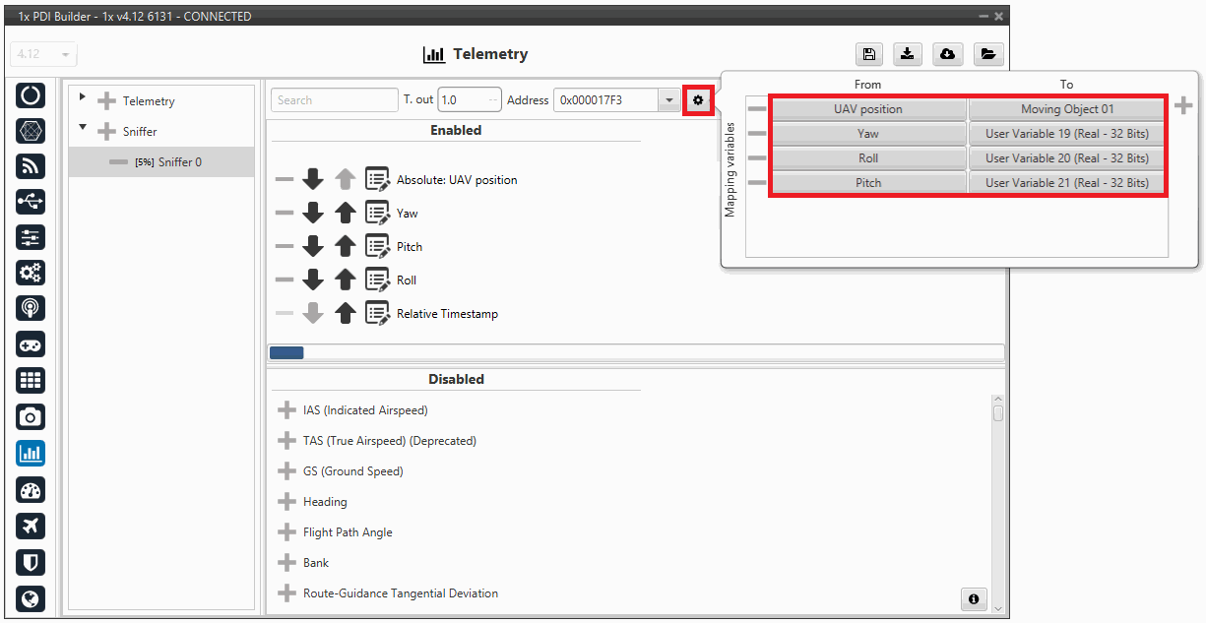Open the Address dropdown list

click(669, 99)
